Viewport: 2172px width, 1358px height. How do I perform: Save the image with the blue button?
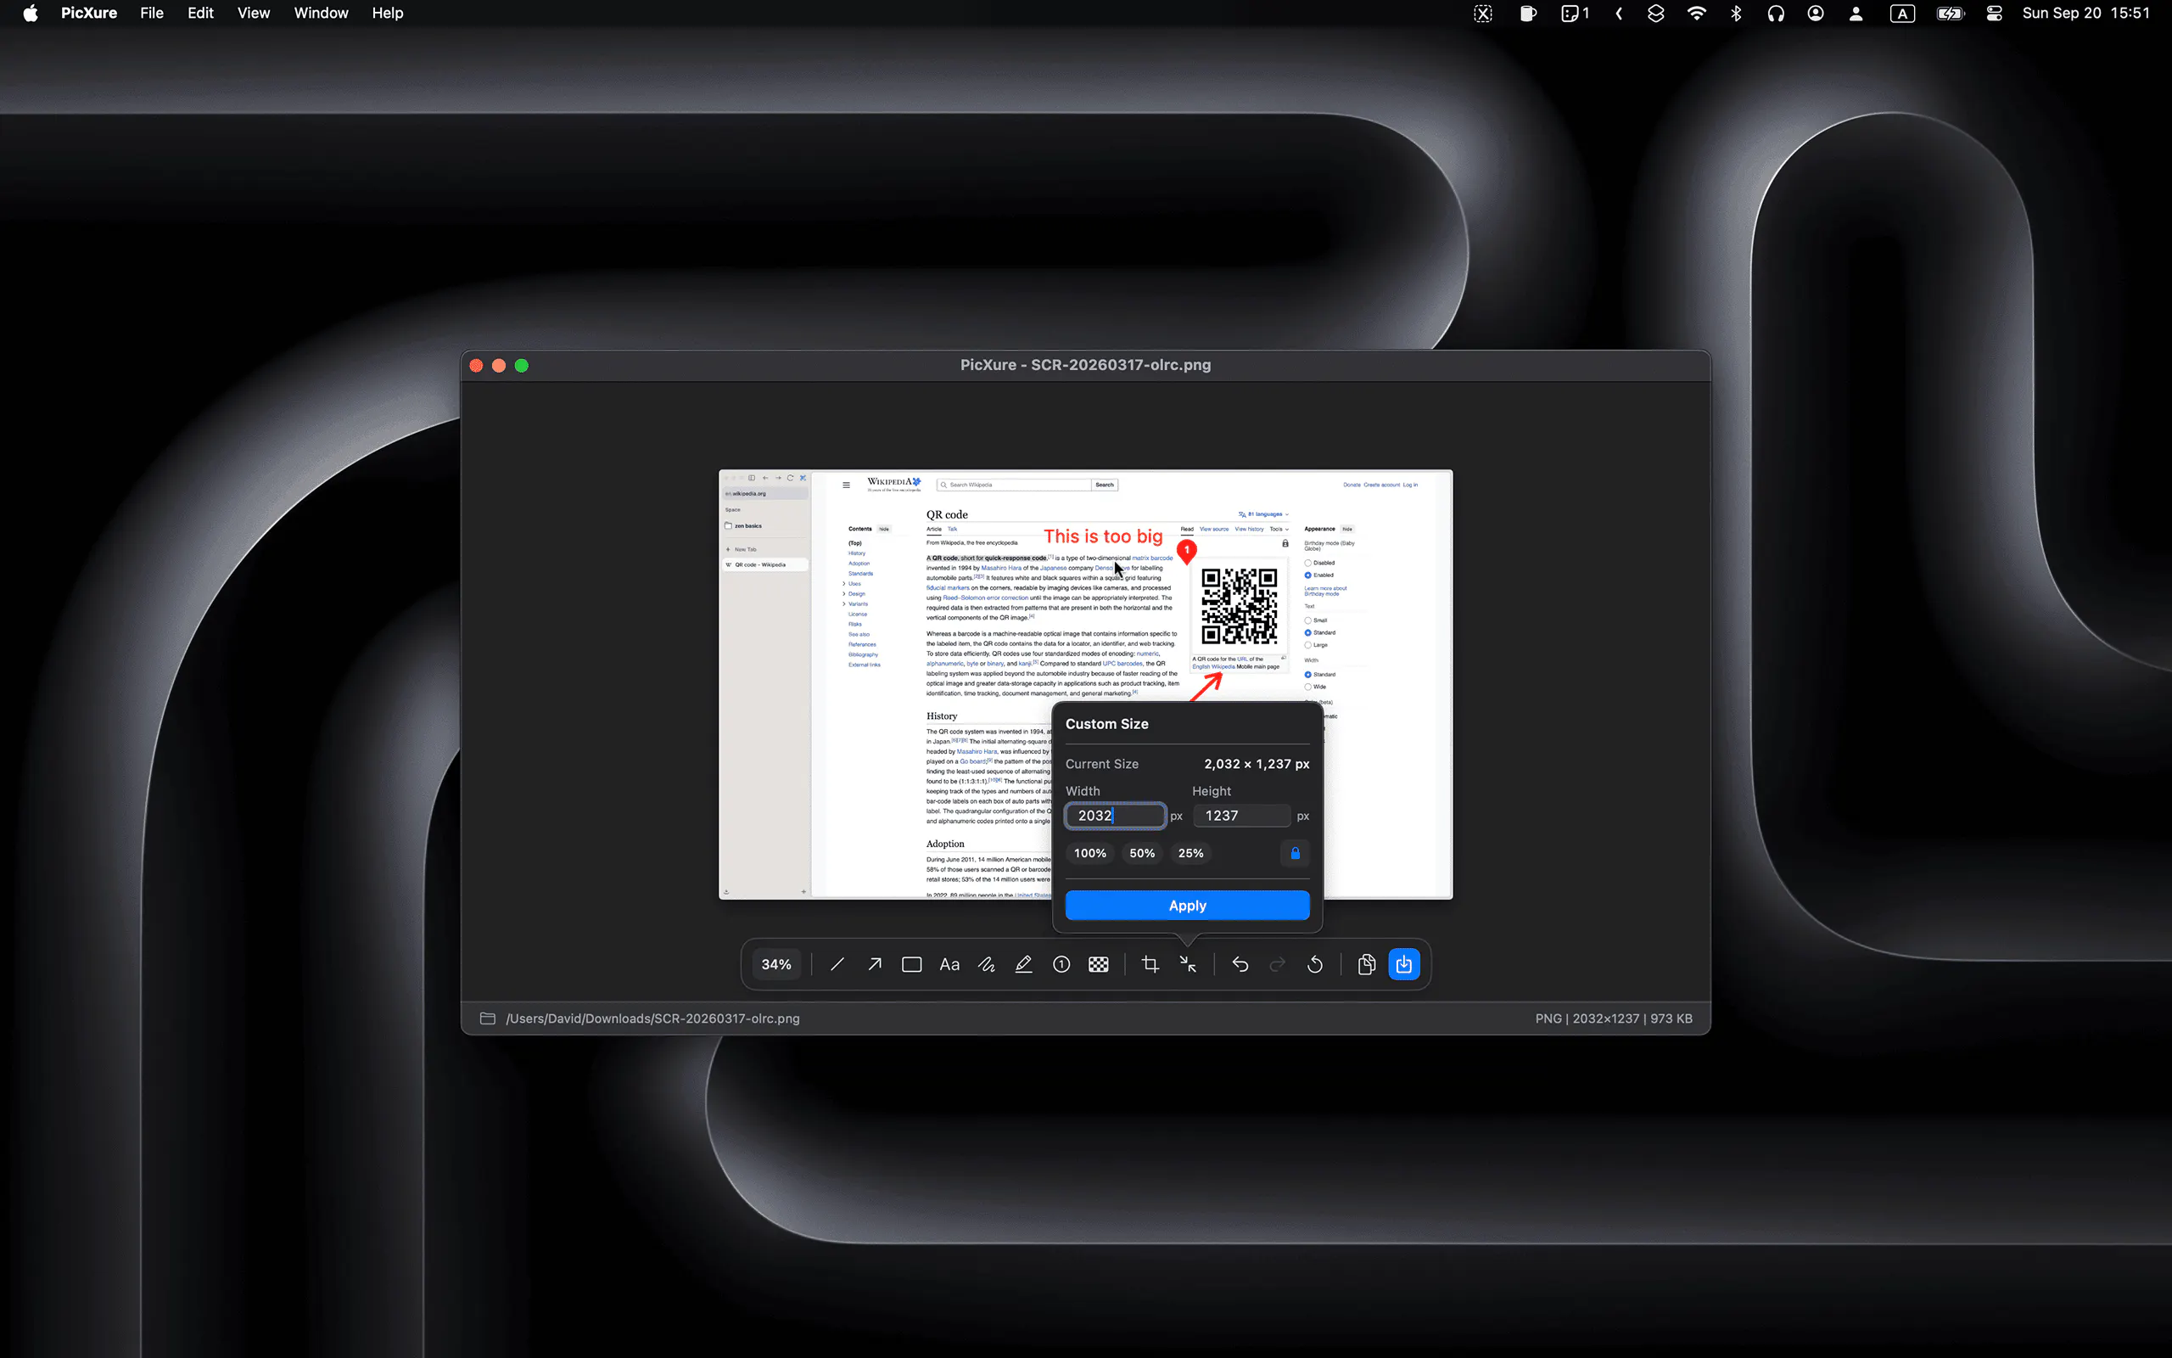tap(1405, 965)
